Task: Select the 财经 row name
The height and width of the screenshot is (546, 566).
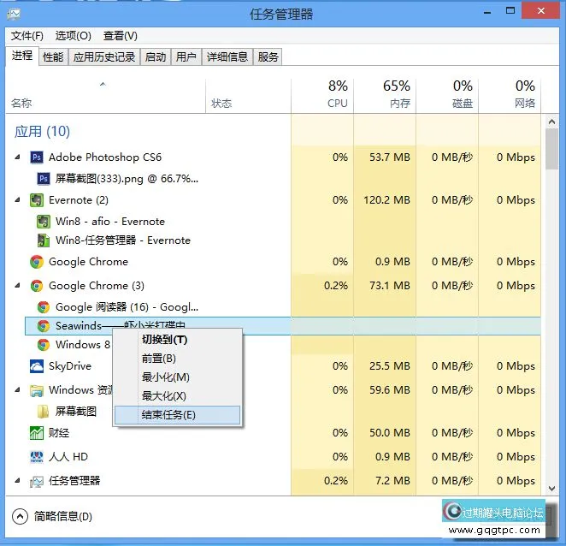Action: pyautogui.click(x=59, y=433)
